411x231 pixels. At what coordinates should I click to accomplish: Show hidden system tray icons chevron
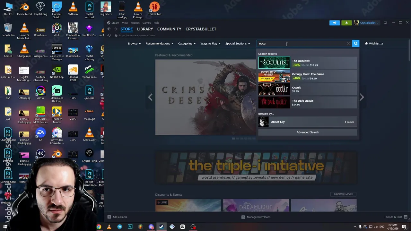355,227
